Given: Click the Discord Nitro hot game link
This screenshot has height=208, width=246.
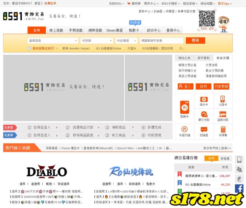Looking at the screenshot, I should click(125, 148).
